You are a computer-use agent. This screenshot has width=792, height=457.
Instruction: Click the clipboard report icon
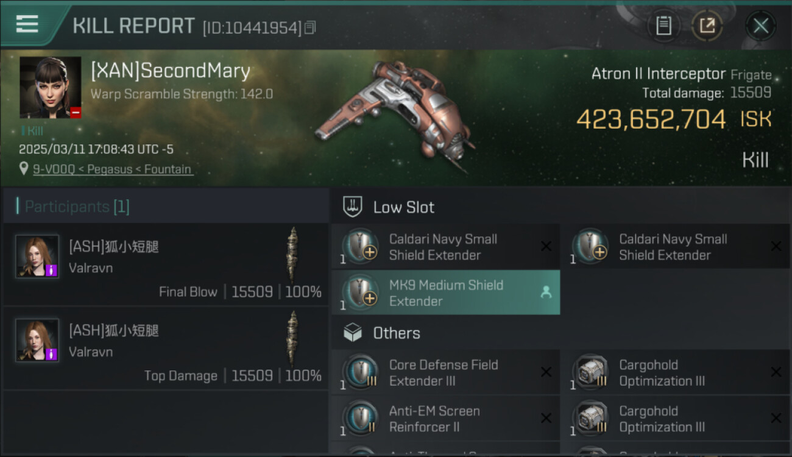point(663,26)
